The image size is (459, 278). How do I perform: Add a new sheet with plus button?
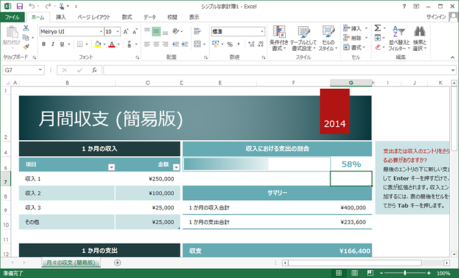point(118,263)
